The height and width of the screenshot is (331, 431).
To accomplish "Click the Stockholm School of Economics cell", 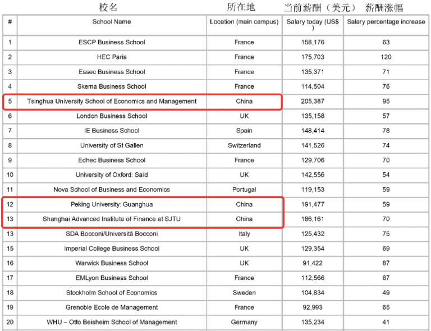I will pos(112,293).
